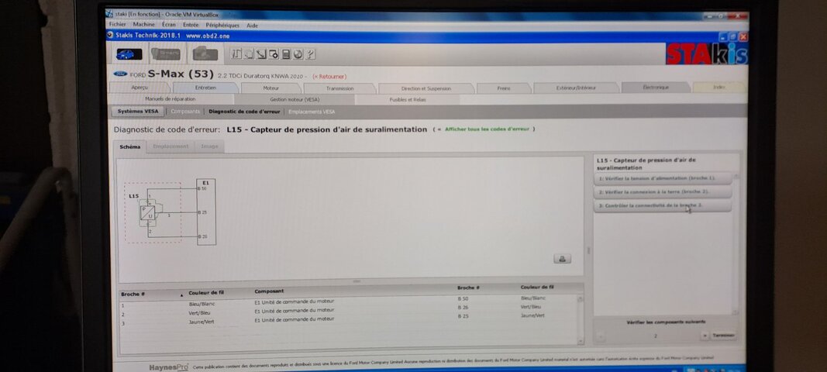This screenshot has width=827, height=372.
Task: Click pin B 50 cell in the table
Action: (x=463, y=298)
